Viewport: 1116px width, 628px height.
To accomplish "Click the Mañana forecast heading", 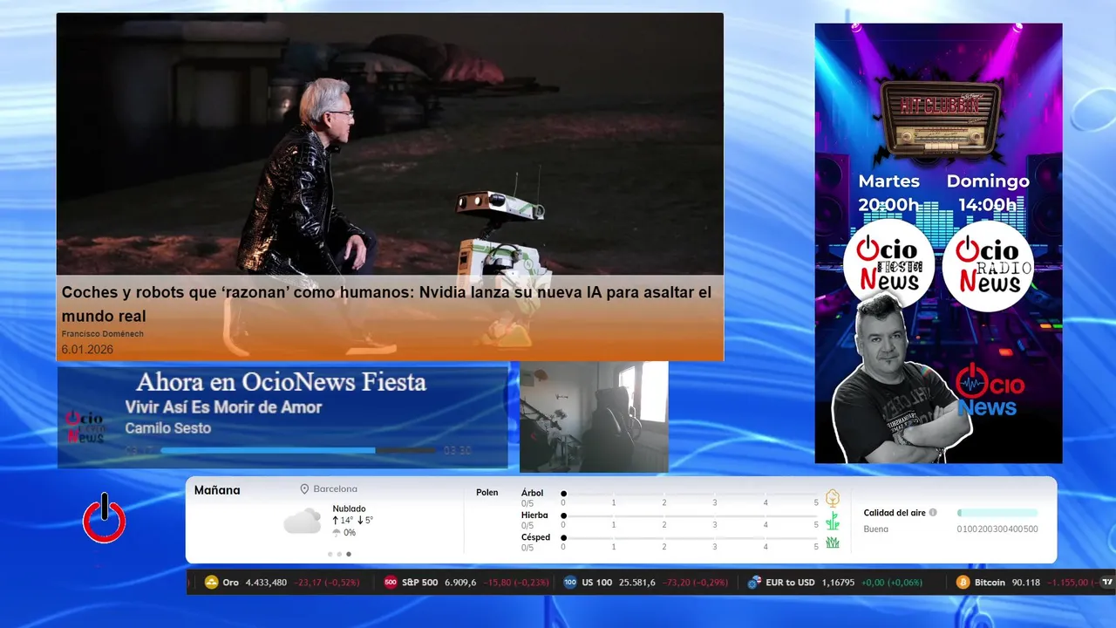I will (217, 490).
